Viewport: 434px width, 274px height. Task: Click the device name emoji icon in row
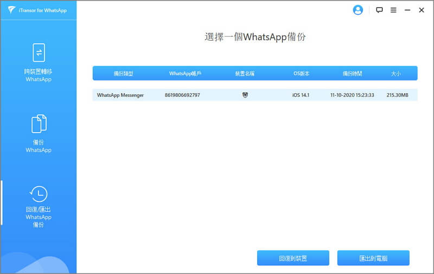pos(245,95)
